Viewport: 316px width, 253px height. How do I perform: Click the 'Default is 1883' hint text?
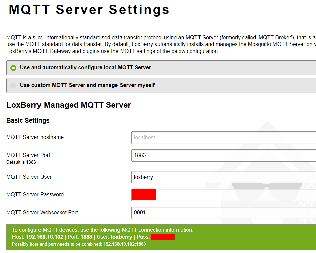pyautogui.click(x=21, y=162)
